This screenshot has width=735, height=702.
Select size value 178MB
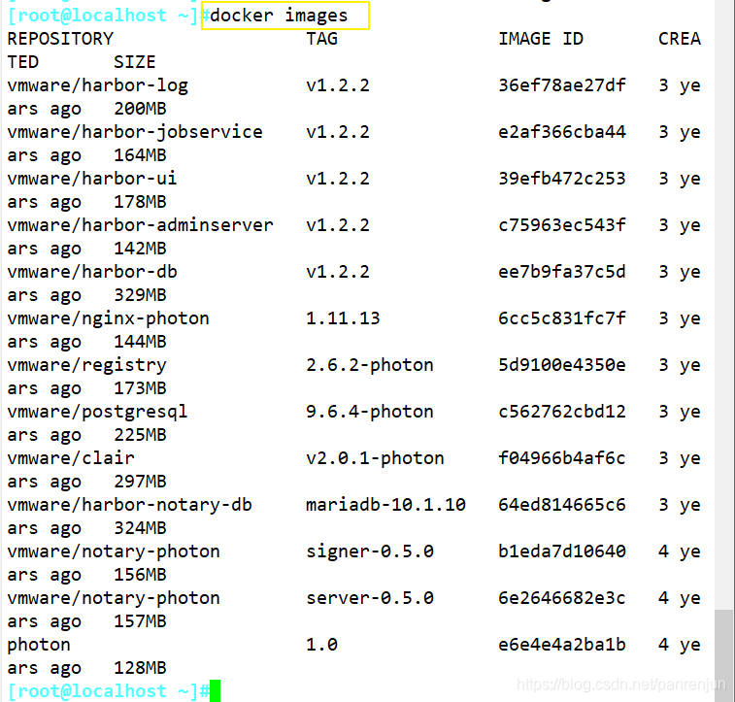pyautogui.click(x=140, y=202)
